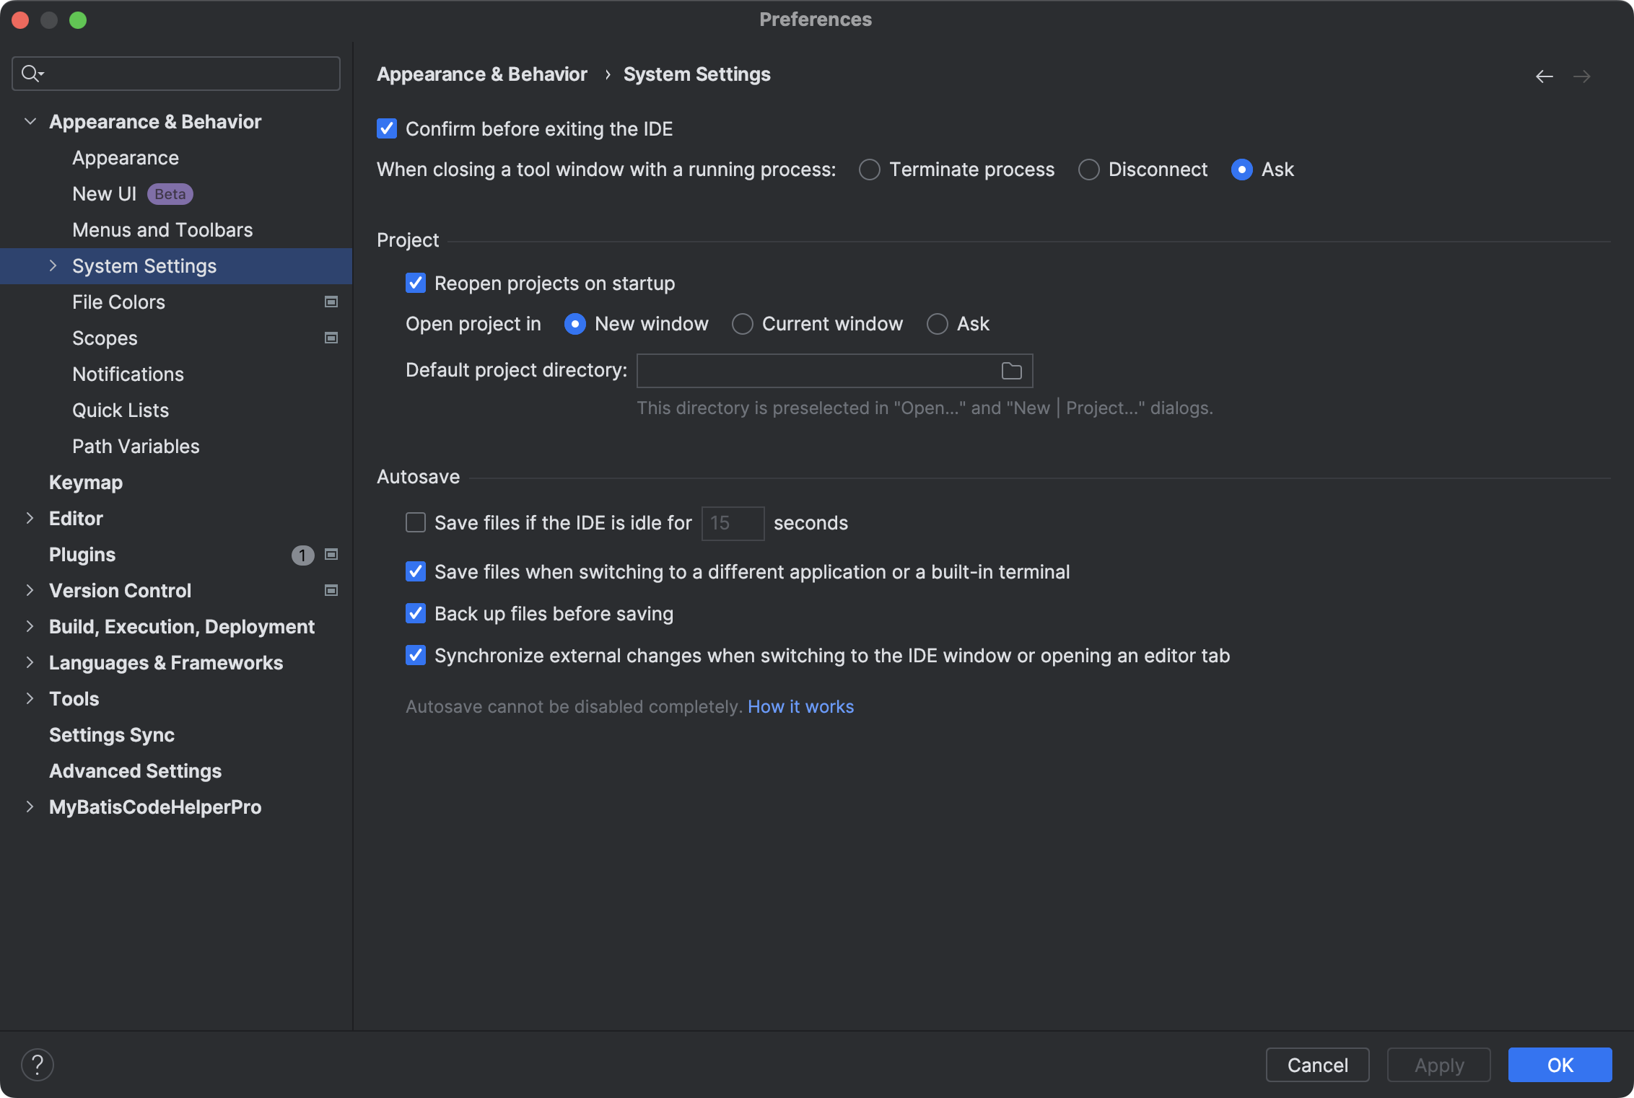
Task: Collapse the Appearance & Behavior section
Action: [30, 121]
